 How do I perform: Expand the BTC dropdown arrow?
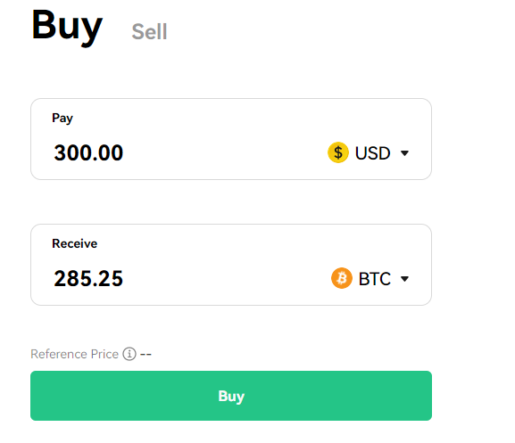(x=404, y=279)
